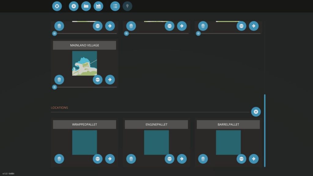Open Mainland Village using its arrow button
Screen dimensions: 313x176
point(110,80)
